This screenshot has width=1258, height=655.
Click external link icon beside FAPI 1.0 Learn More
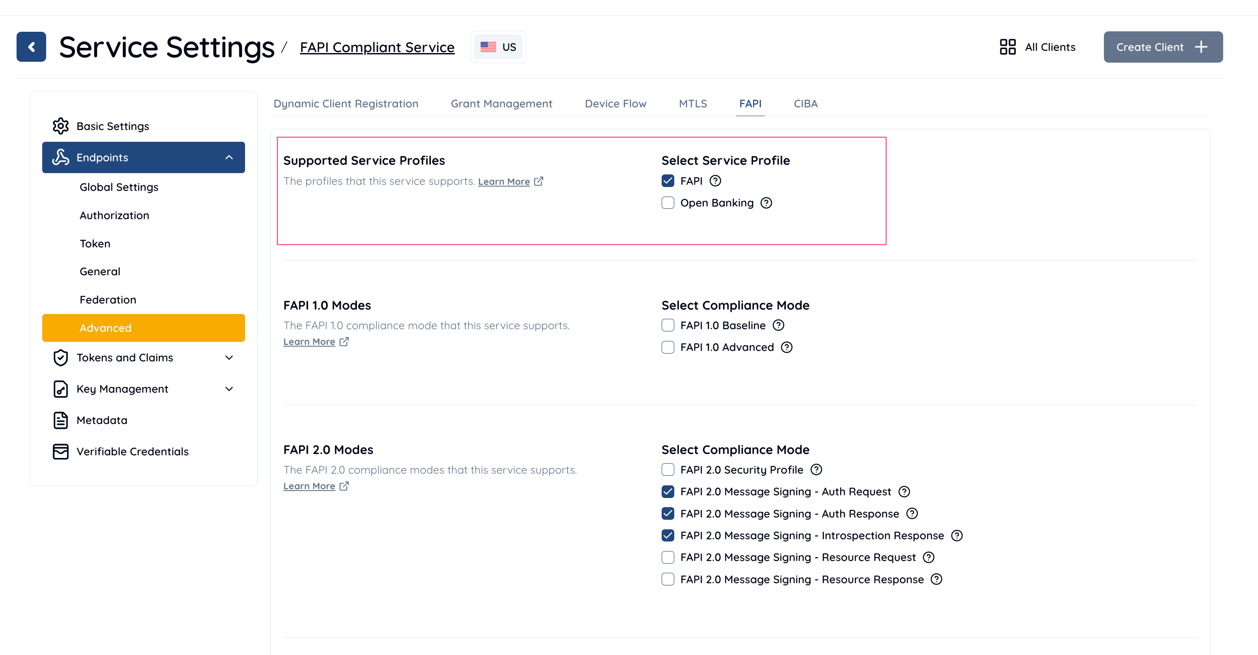(344, 342)
